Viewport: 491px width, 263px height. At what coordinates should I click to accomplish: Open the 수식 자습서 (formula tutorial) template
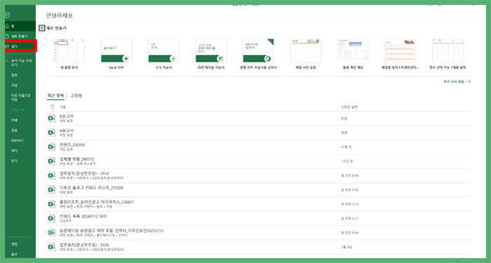pyautogui.click(x=163, y=54)
